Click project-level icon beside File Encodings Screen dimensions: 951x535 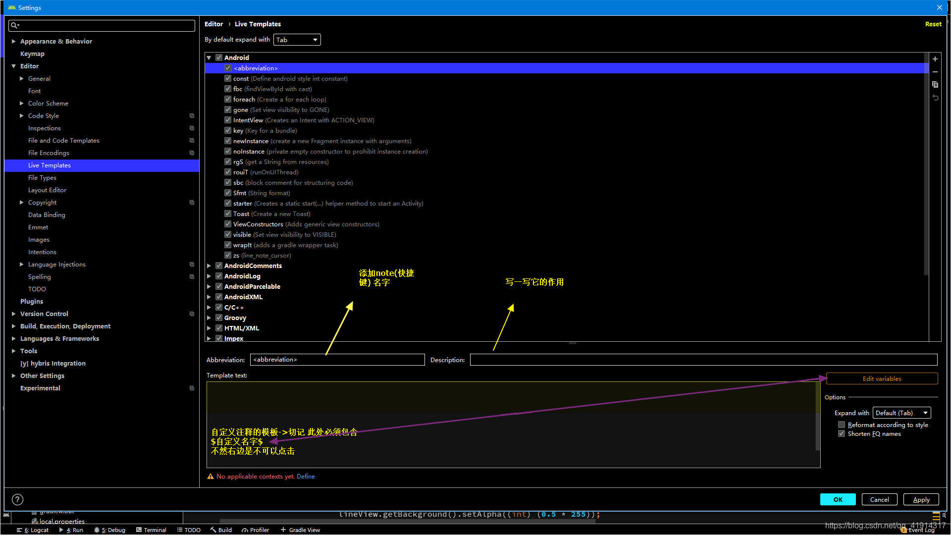click(192, 153)
